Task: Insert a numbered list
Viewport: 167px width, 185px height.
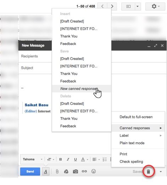Action: tap(105, 159)
